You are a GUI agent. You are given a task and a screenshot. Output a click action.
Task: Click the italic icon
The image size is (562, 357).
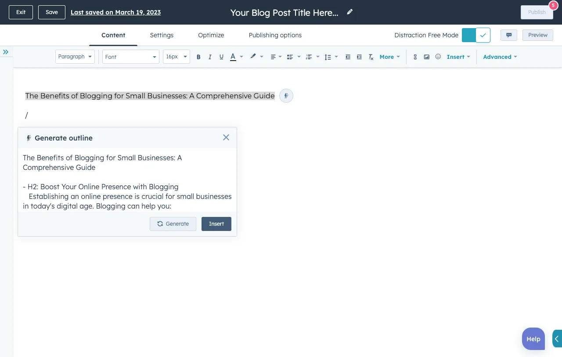click(210, 57)
